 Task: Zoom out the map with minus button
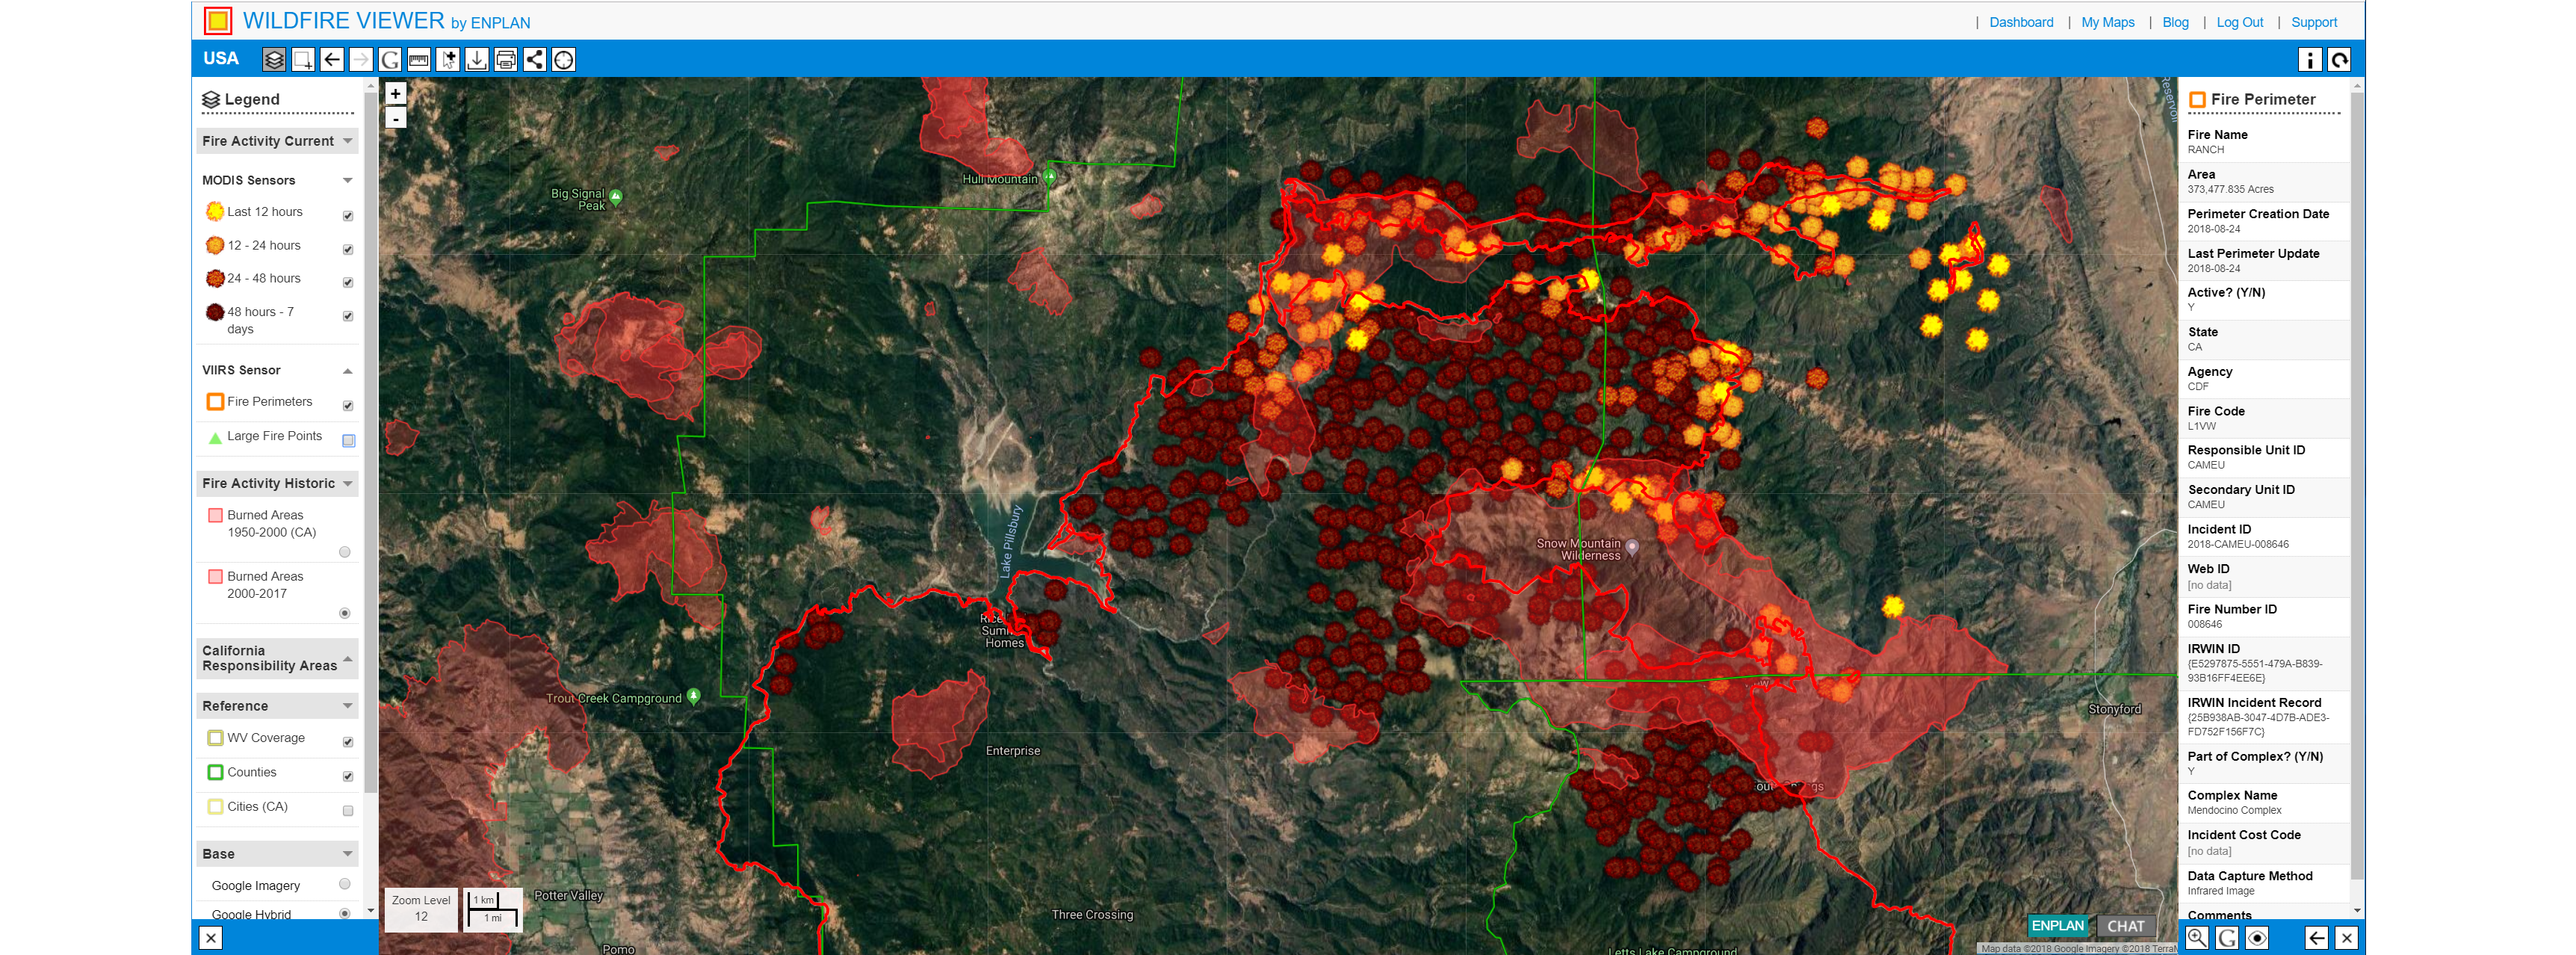coord(396,118)
